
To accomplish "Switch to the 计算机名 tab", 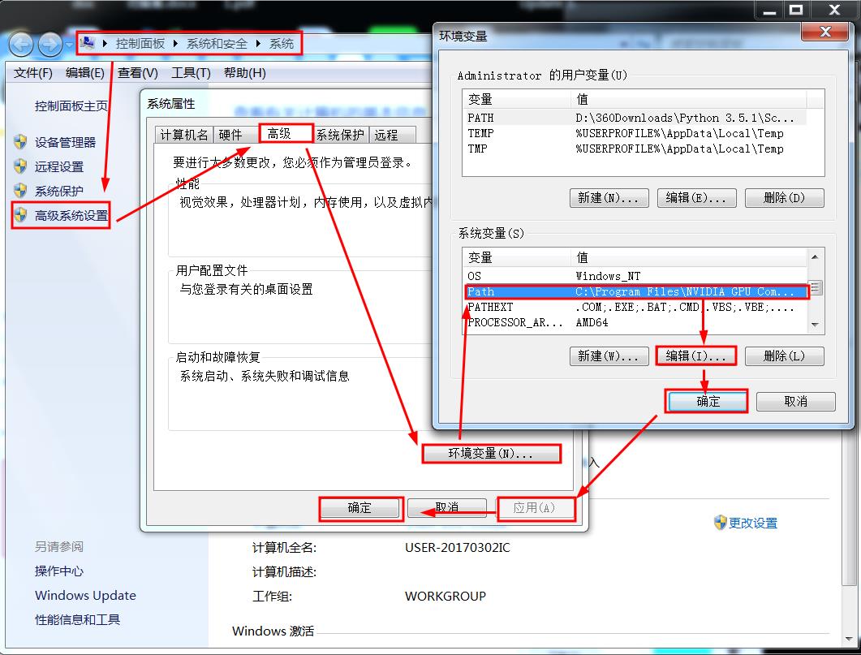I will 184,135.
